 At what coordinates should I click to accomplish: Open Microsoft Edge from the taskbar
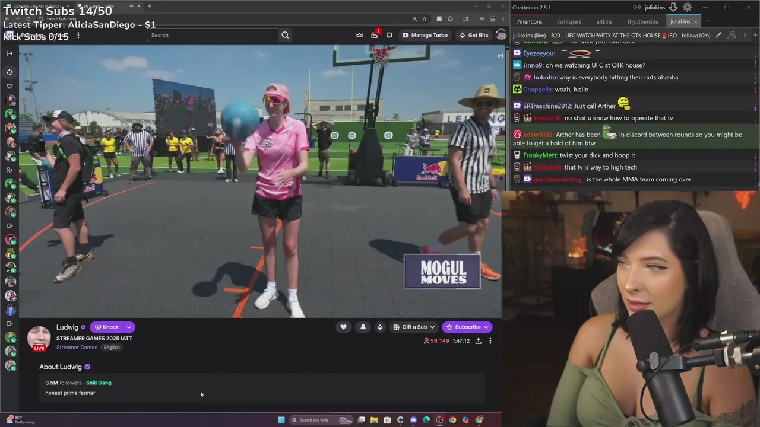tap(426, 420)
